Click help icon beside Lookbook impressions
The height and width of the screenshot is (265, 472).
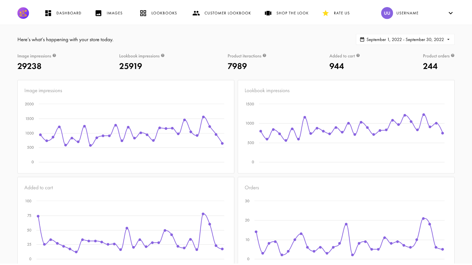163,55
